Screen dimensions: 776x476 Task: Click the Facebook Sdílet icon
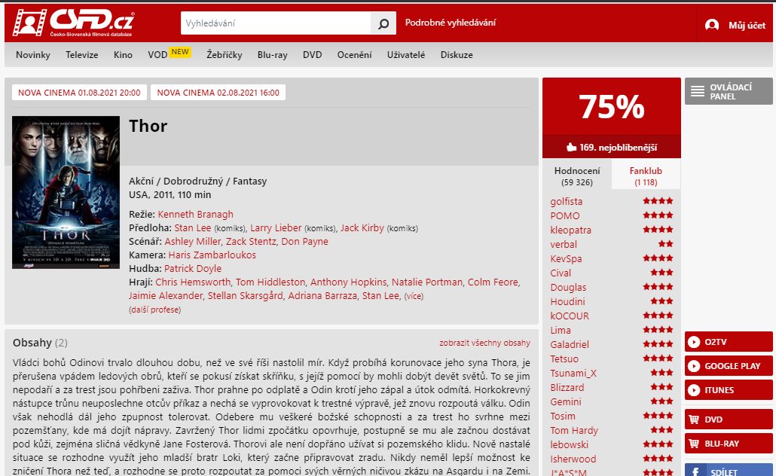[x=695, y=471]
